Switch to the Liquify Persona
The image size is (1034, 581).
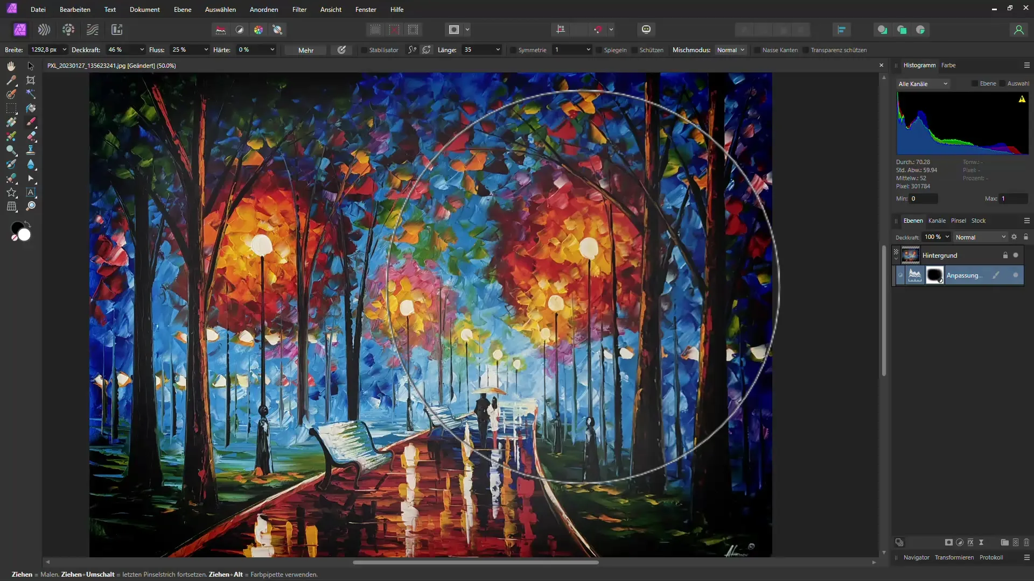44,30
